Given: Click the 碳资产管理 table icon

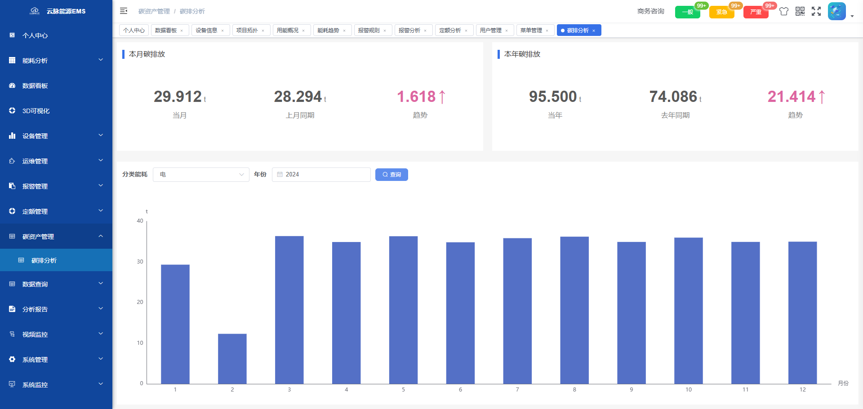Looking at the screenshot, I should point(12,236).
